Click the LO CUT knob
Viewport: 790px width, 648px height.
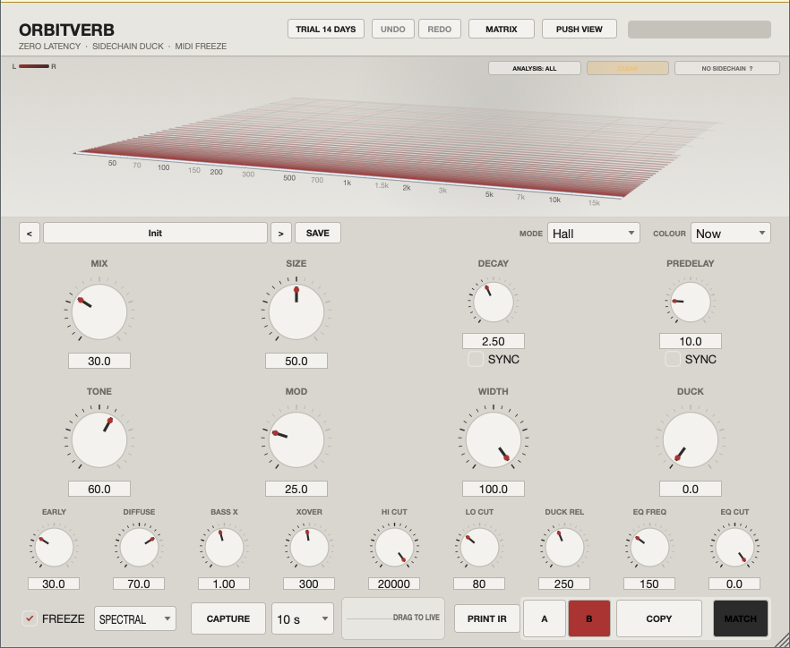479,547
